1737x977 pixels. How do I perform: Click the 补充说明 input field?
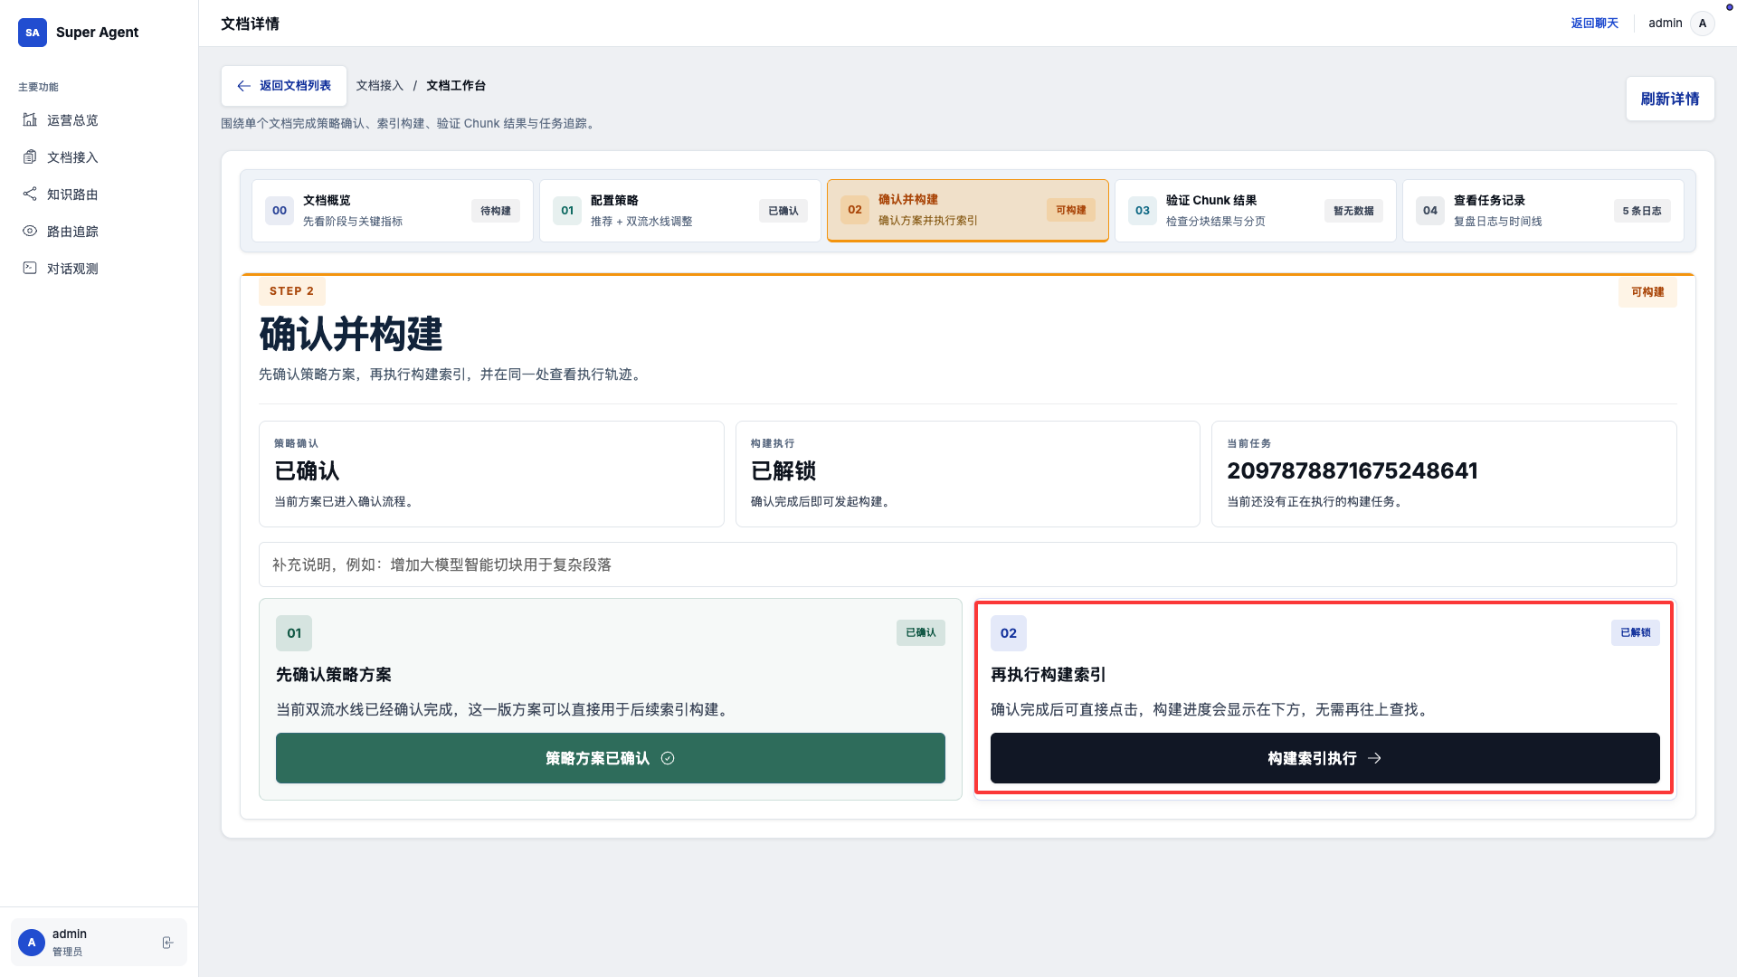coord(967,564)
